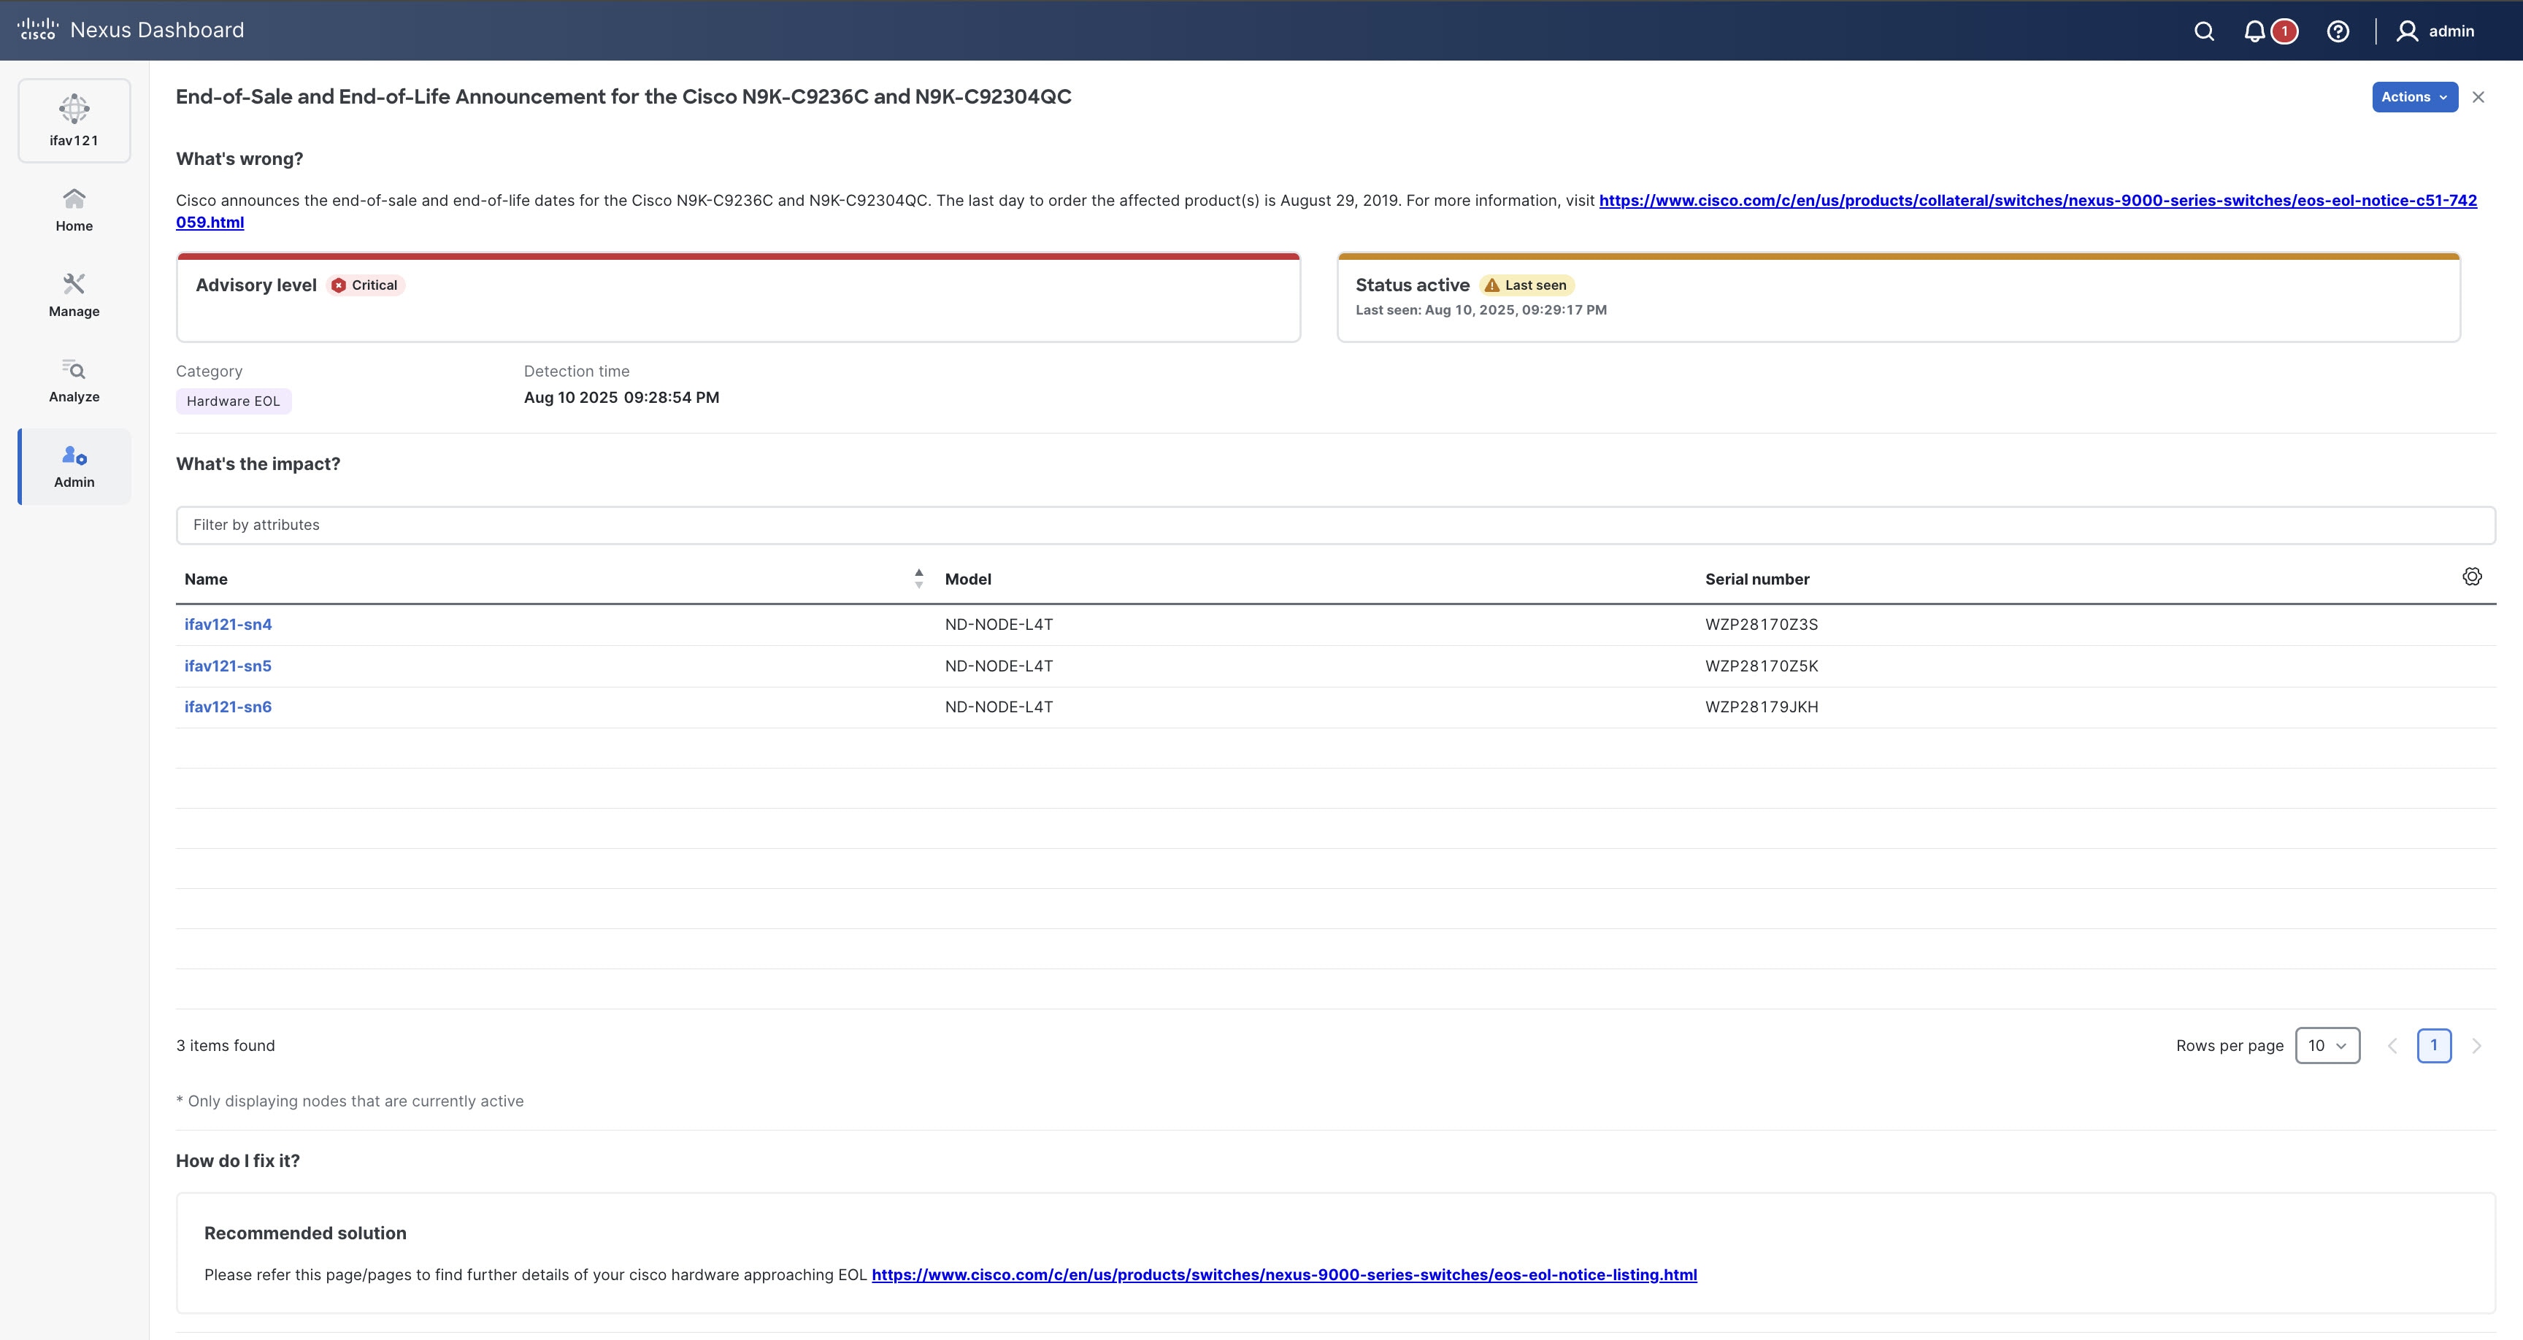Click the 3 items found label
Image resolution: width=2523 pixels, height=1340 pixels.
click(x=226, y=1046)
